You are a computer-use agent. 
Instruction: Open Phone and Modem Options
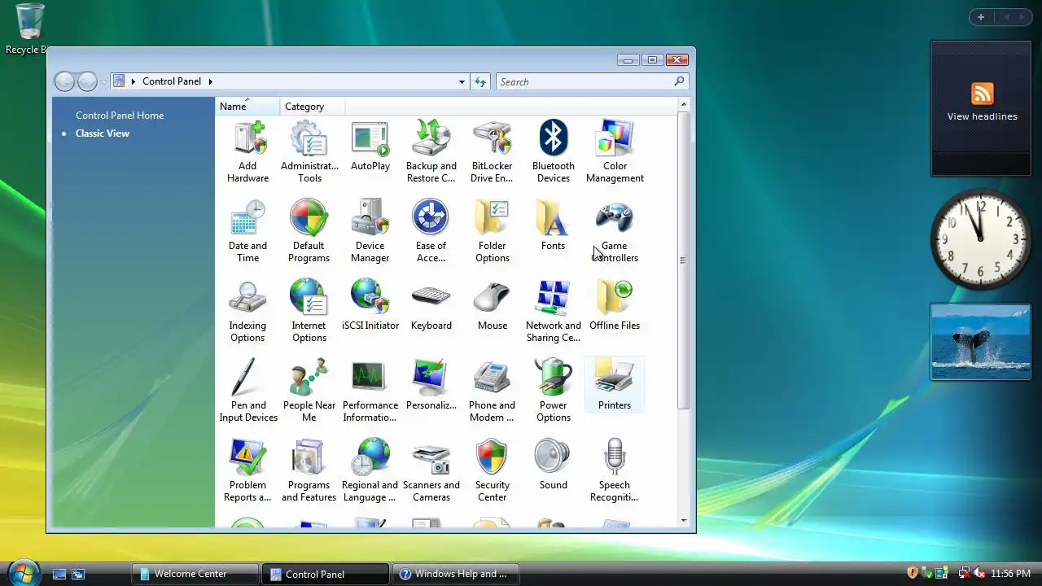point(493,391)
